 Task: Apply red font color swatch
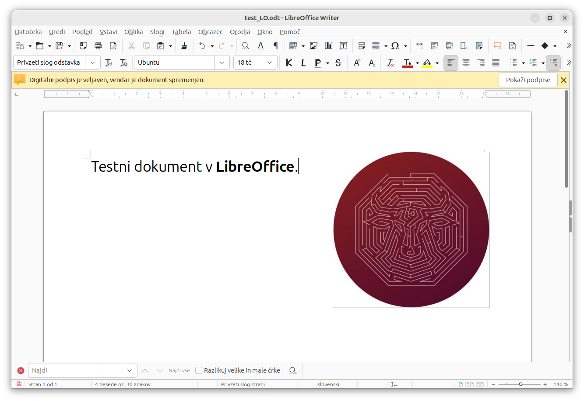coord(407,63)
